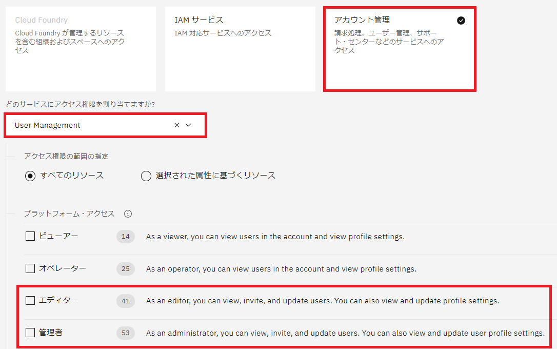Clear the User Management selection with X
This screenshot has height=349, width=557.
(x=177, y=125)
